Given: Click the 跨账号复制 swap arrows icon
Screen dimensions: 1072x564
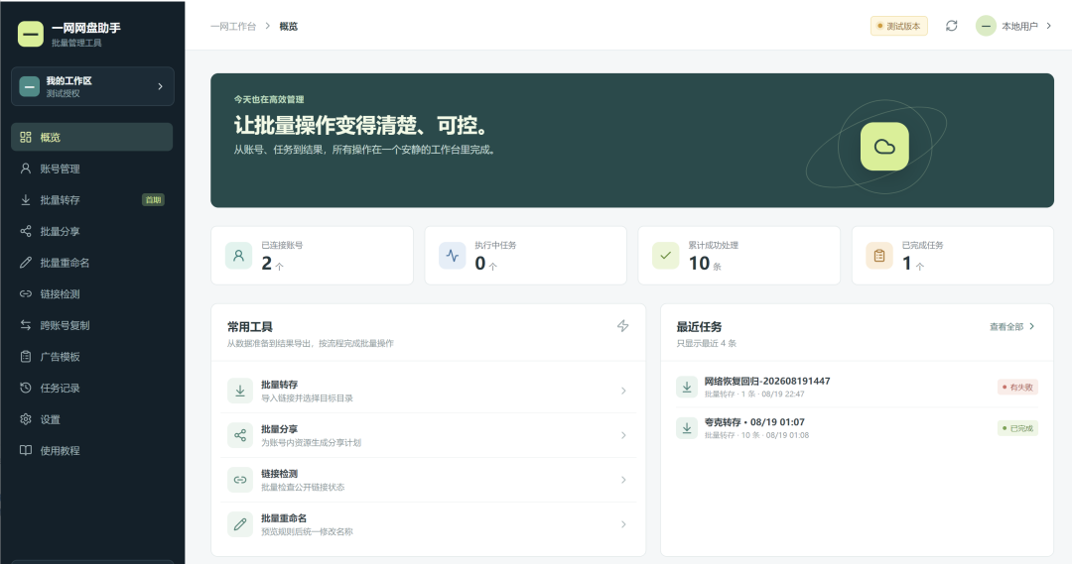Looking at the screenshot, I should [25, 325].
